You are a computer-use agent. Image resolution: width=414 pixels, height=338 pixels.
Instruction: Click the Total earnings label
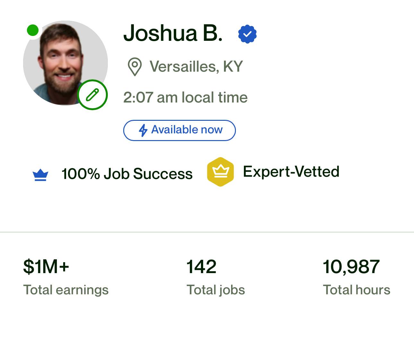(66, 290)
